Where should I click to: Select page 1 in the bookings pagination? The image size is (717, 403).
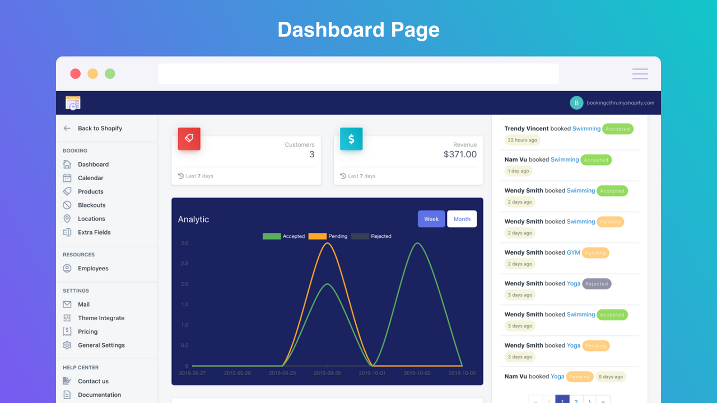(x=563, y=401)
